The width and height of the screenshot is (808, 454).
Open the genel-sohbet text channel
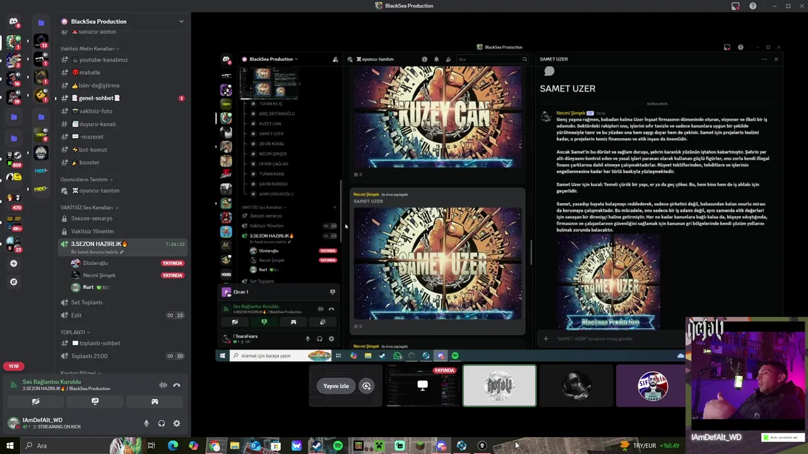(x=122, y=98)
